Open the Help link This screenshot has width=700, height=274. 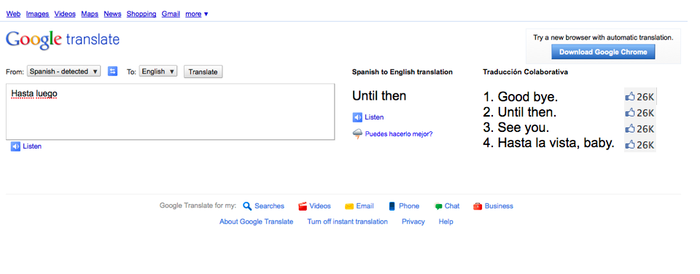coord(446,222)
